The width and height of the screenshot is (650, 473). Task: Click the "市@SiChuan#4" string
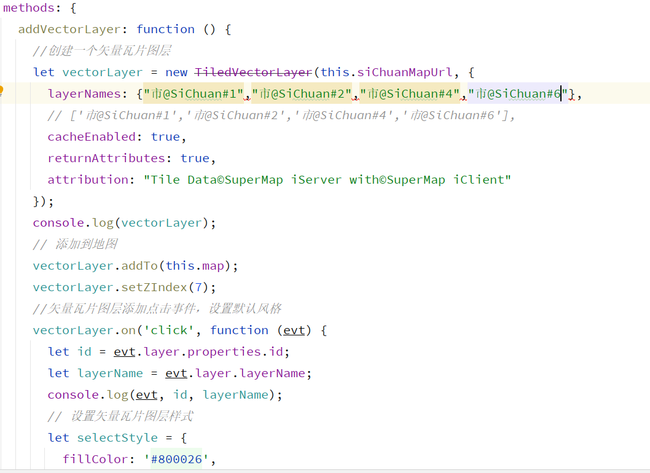(410, 94)
